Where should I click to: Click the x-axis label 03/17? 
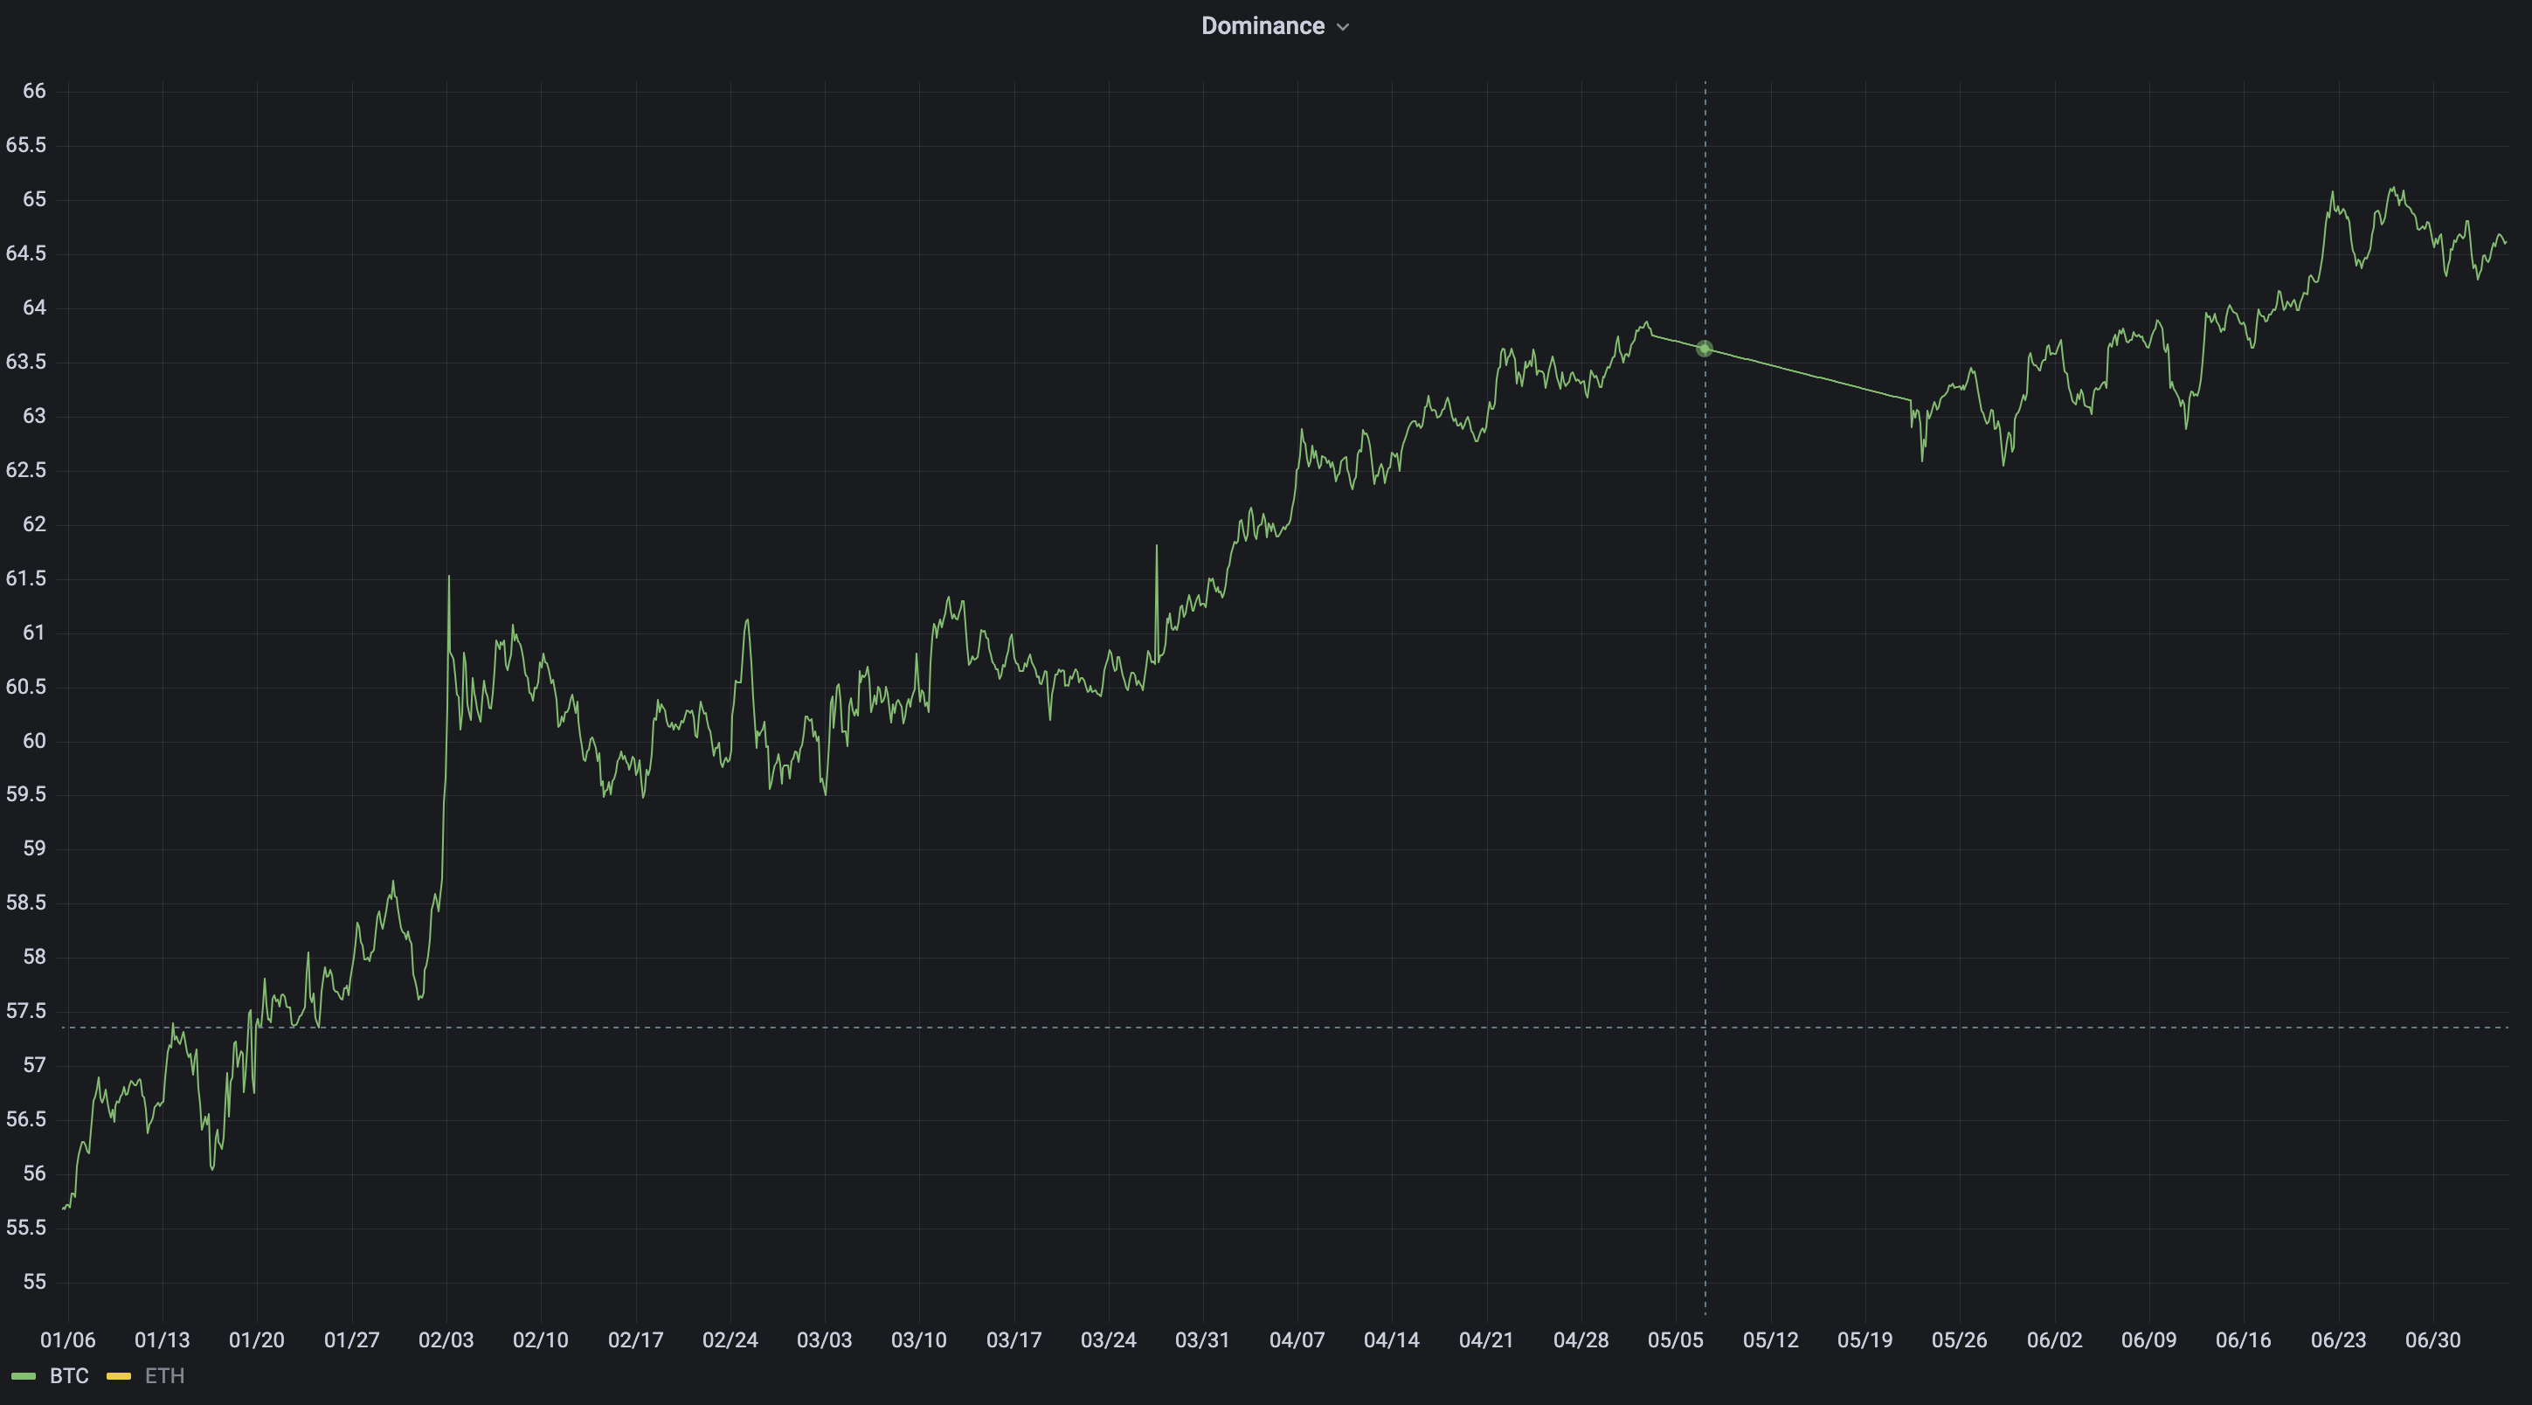1014,1340
